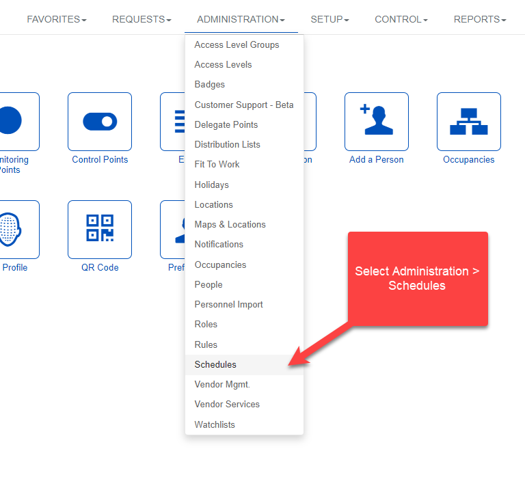Collapse the Administration menu header

pyautogui.click(x=241, y=19)
